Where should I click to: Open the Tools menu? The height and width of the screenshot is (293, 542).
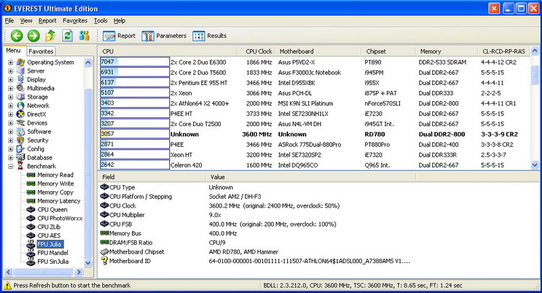100,21
